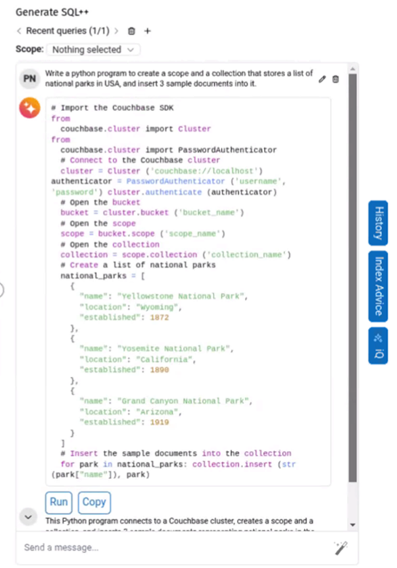
Task: Run the generated Python code
Action: click(x=59, y=502)
